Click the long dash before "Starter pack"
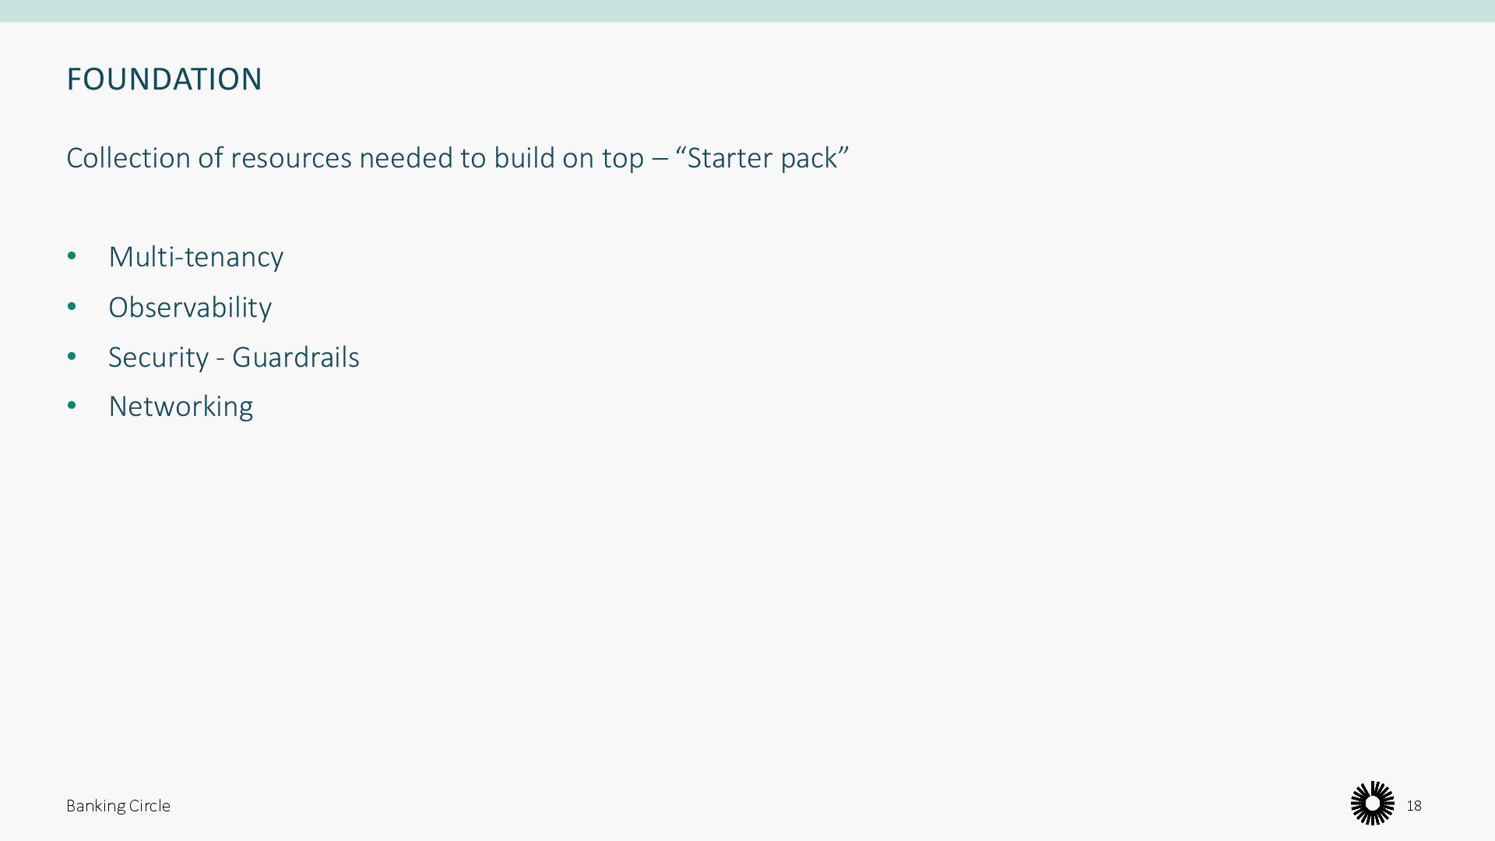Image resolution: width=1495 pixels, height=841 pixels. coord(660,159)
